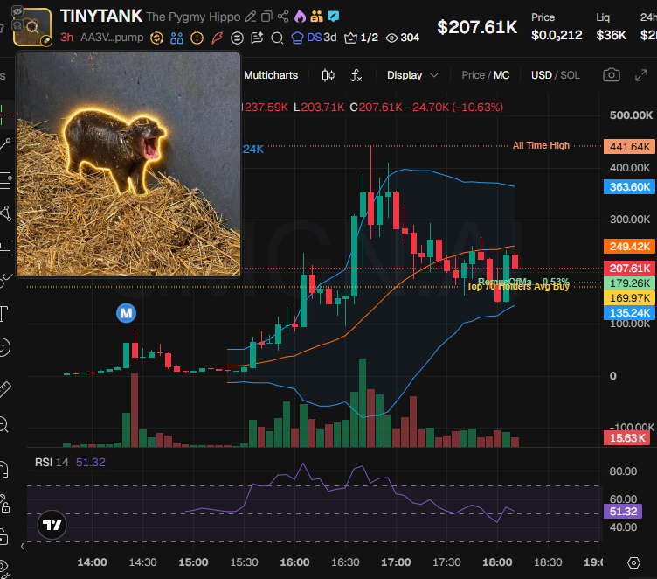This screenshot has height=579, width=657.
Task: Switch chart to MC mode
Action: 501,75
